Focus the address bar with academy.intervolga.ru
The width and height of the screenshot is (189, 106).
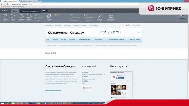tap(74, 4)
